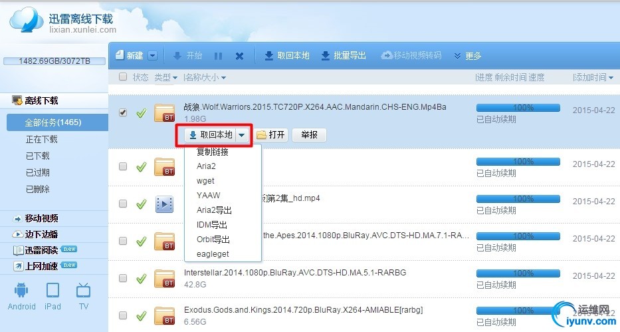Click the 打开 open button
Screen dimensions: 620x332
[x=272, y=135]
